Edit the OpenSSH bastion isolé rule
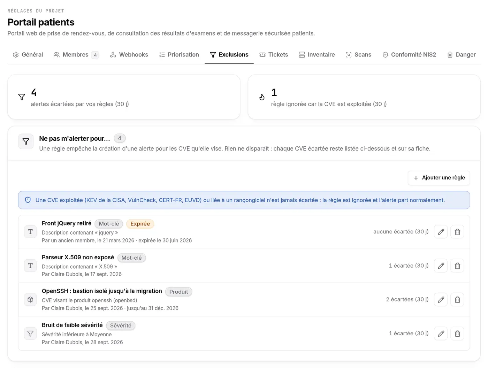 [x=441, y=300]
